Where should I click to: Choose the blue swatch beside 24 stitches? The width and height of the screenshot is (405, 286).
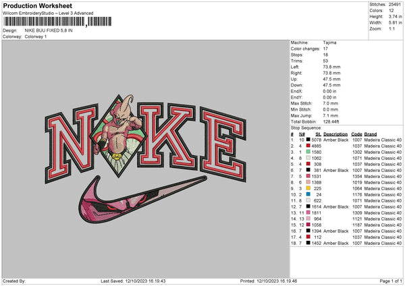tap(308, 194)
